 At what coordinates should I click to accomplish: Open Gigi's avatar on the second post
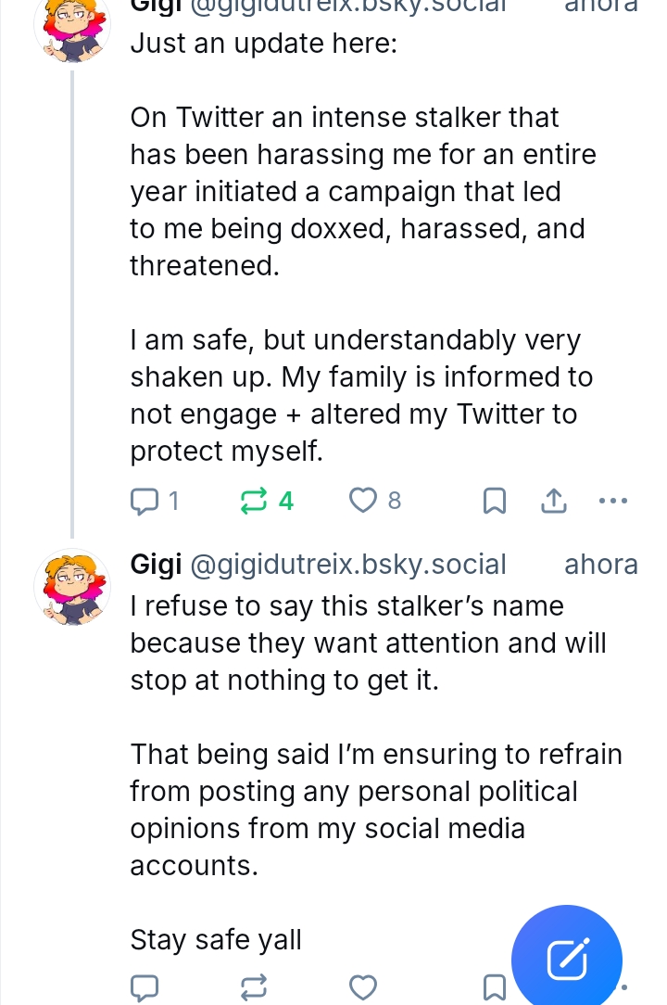point(70,586)
